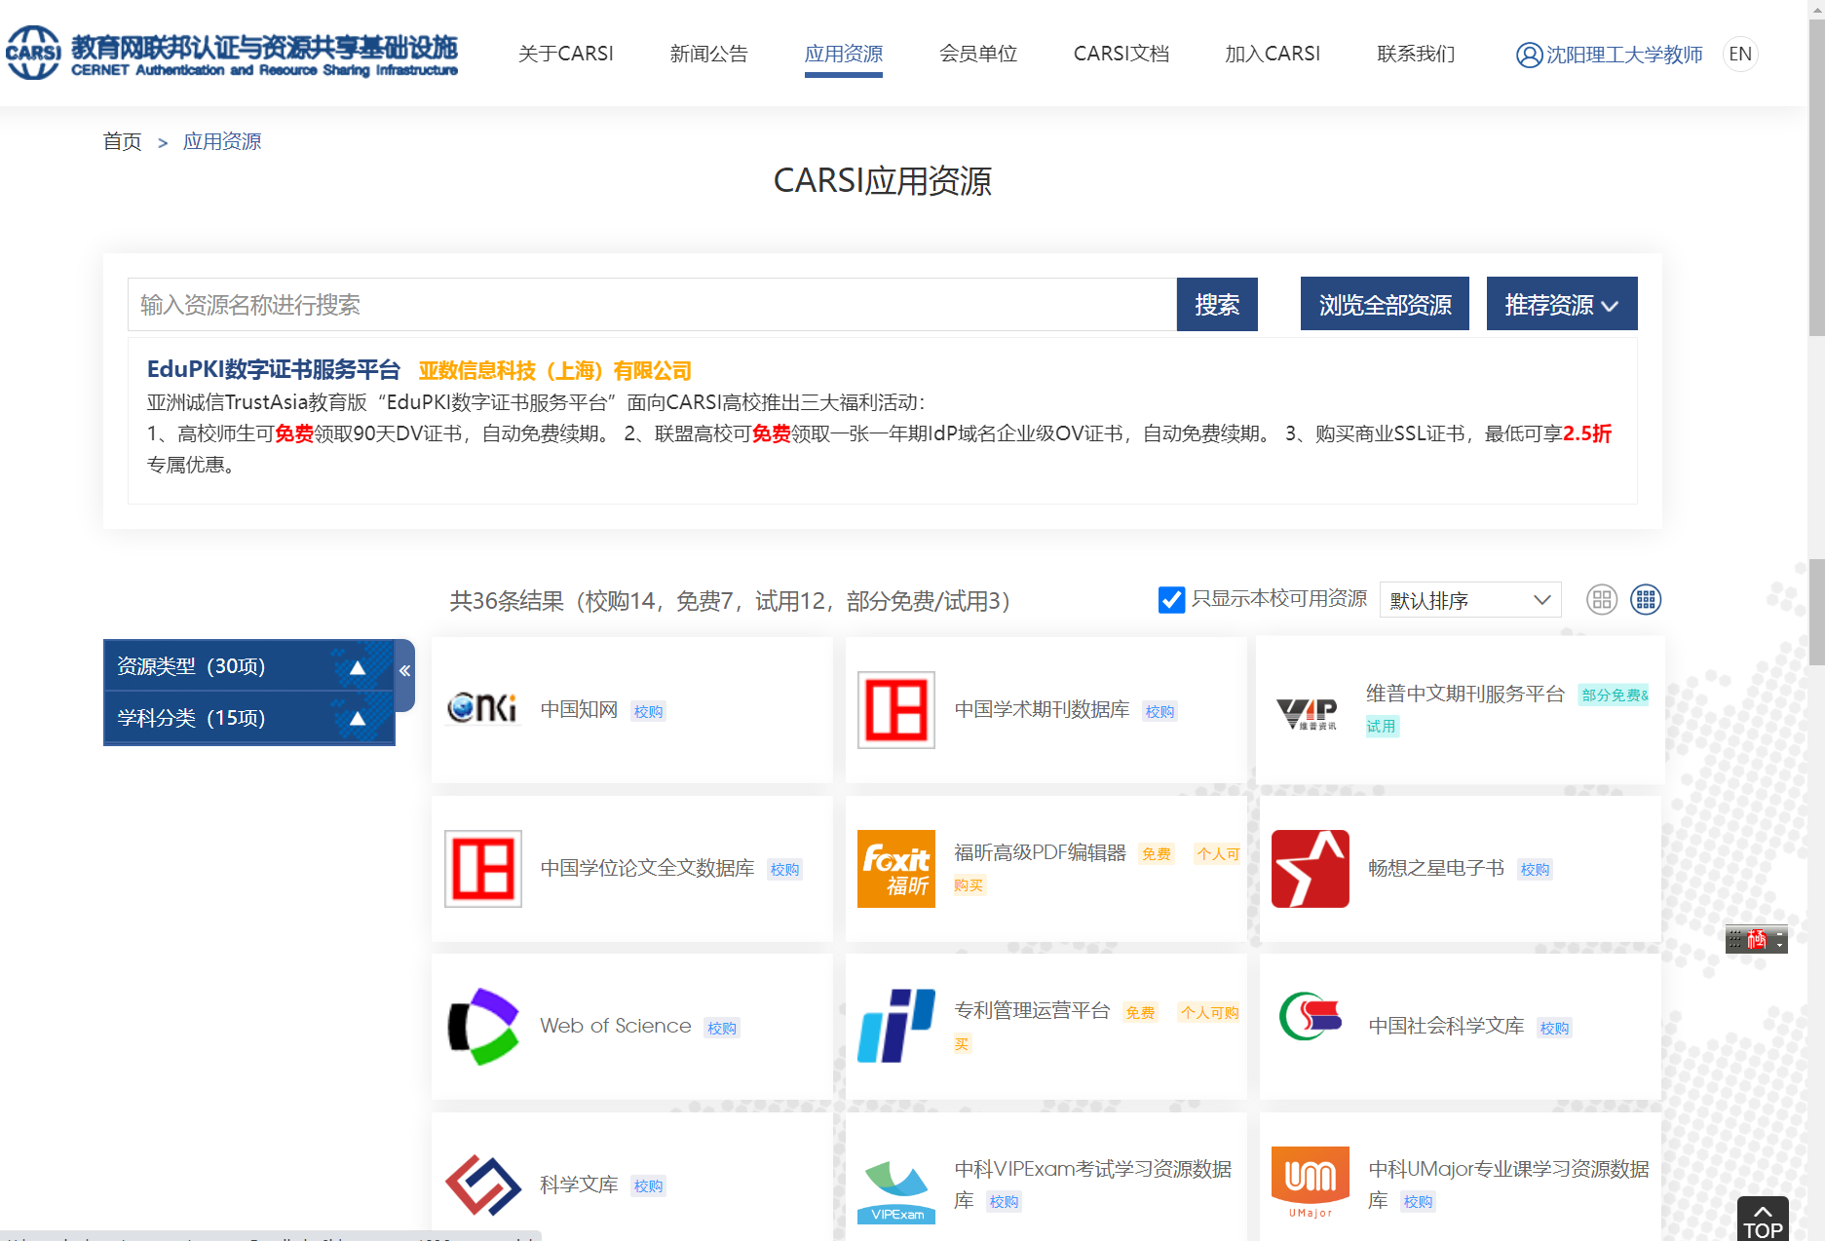The height and width of the screenshot is (1241, 1825).
Task: Open 中科VIPExam考试学习资源数据库 title
Action: [1093, 1185]
